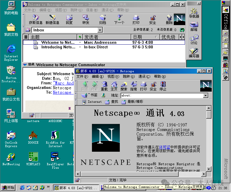This screenshot has width=231, height=192.
Task: Open 帮助(H) menu in browser window
Action: 160,77
